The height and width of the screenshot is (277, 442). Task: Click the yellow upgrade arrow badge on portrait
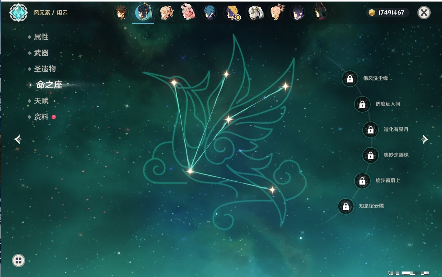click(x=238, y=18)
